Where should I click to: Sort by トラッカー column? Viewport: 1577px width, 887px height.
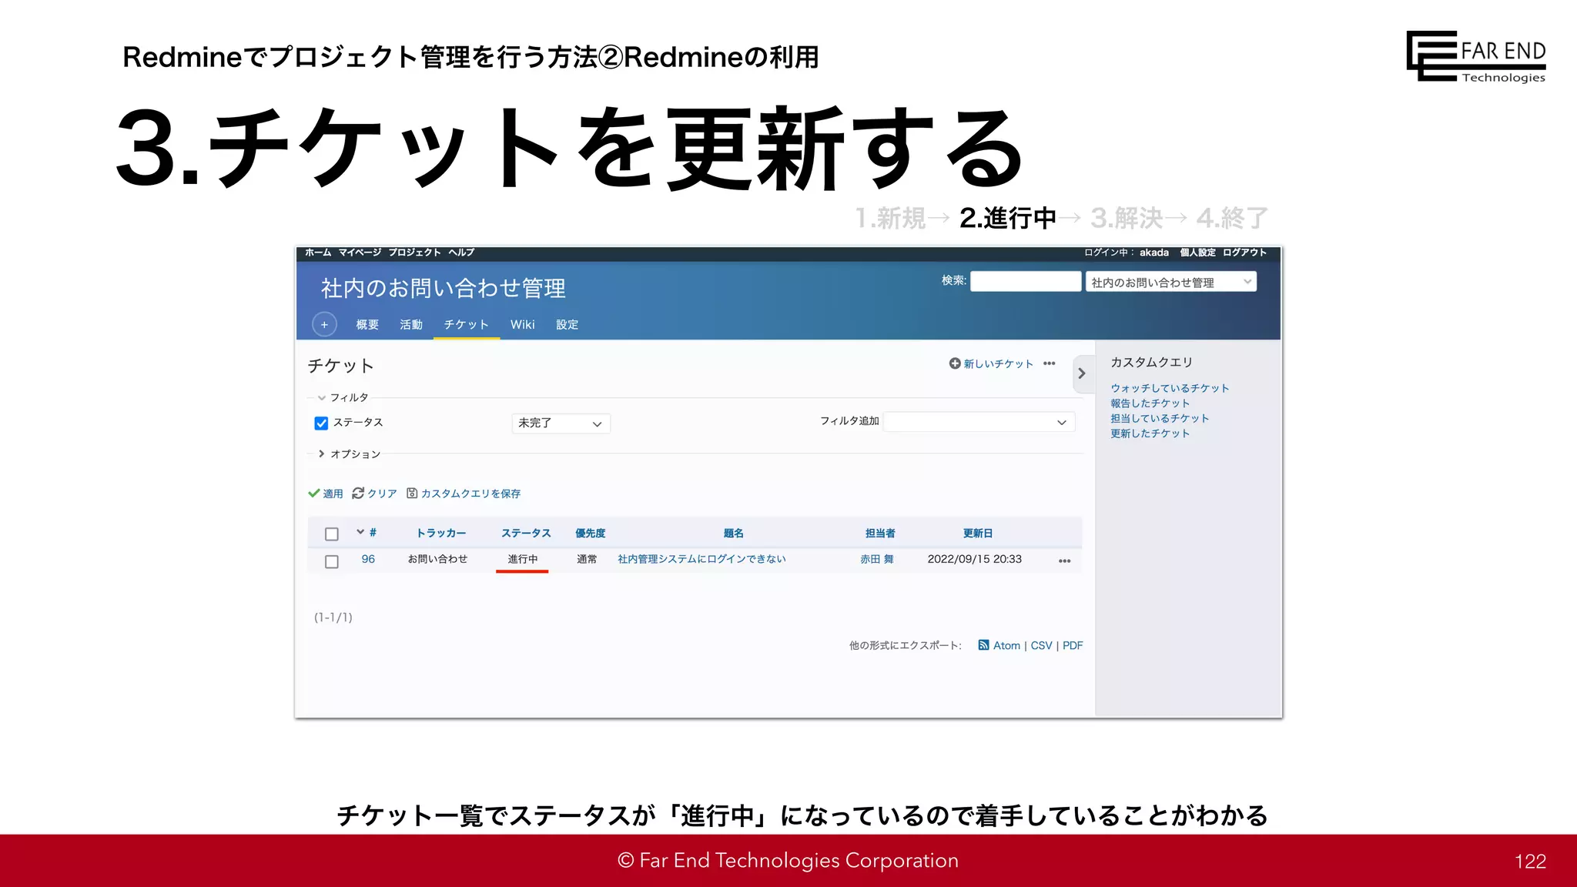click(441, 533)
